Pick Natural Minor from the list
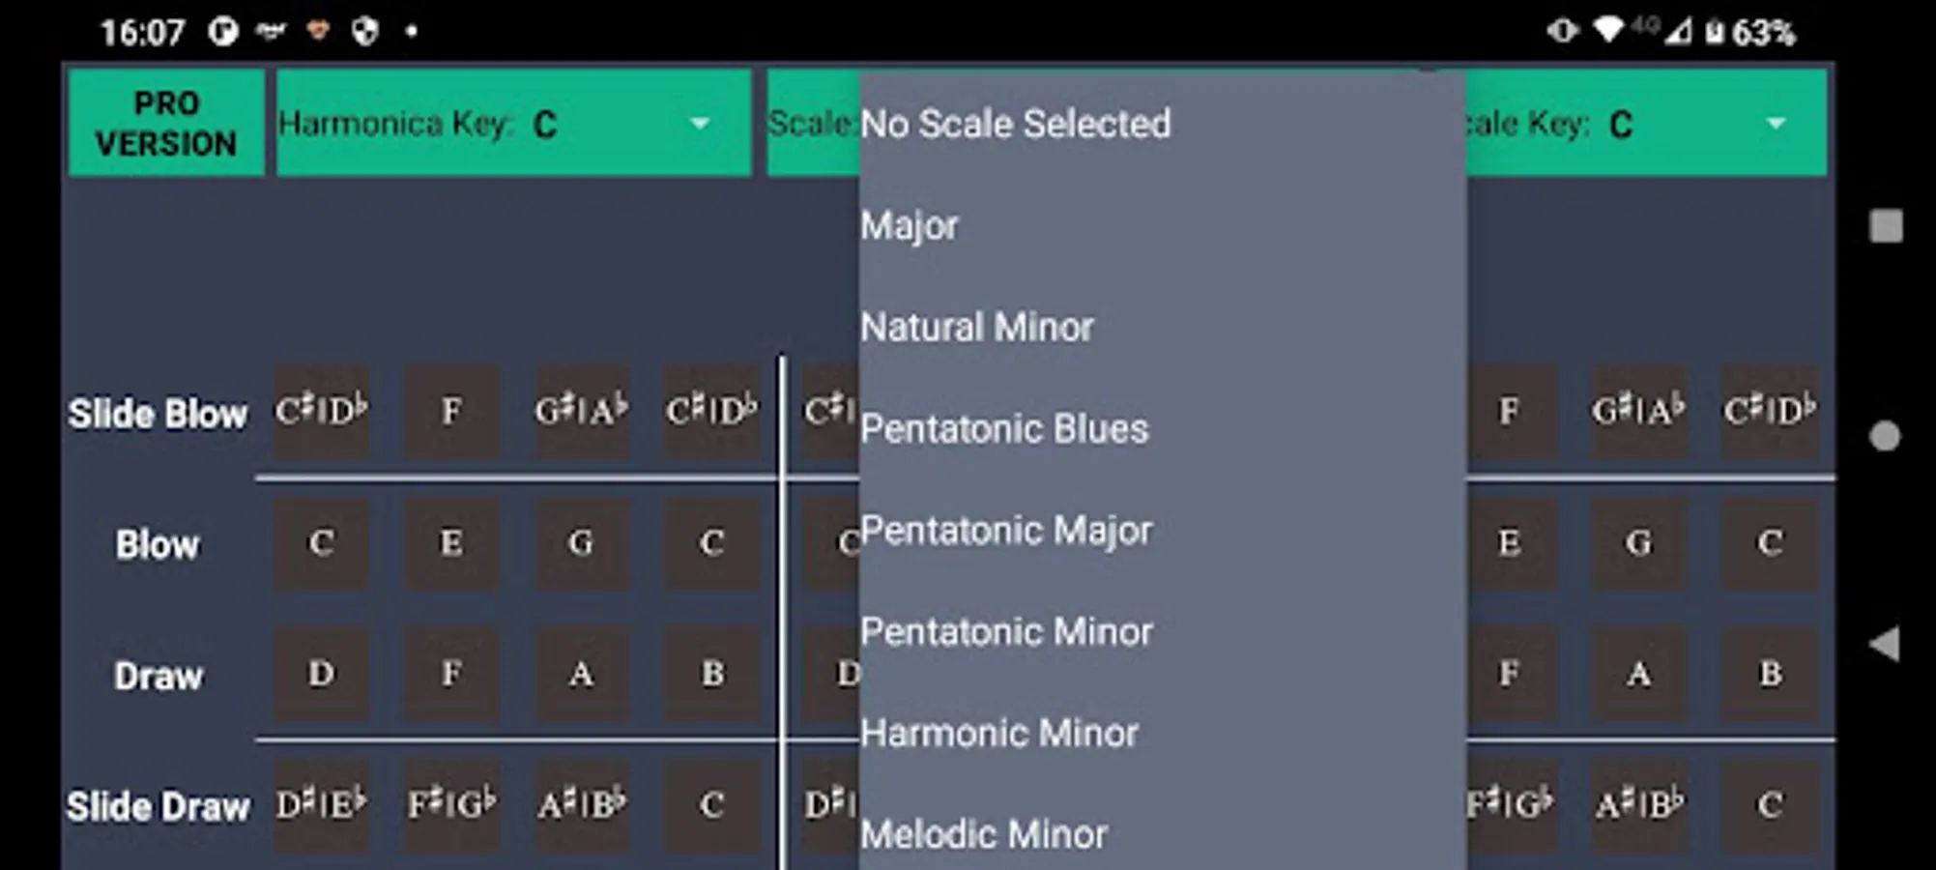This screenshot has width=1936, height=870. point(977,328)
